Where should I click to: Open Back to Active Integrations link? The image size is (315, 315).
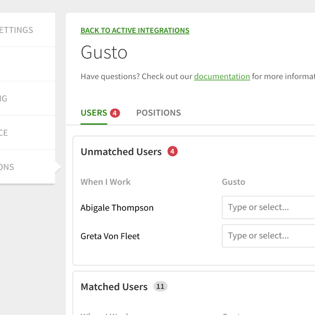click(135, 30)
